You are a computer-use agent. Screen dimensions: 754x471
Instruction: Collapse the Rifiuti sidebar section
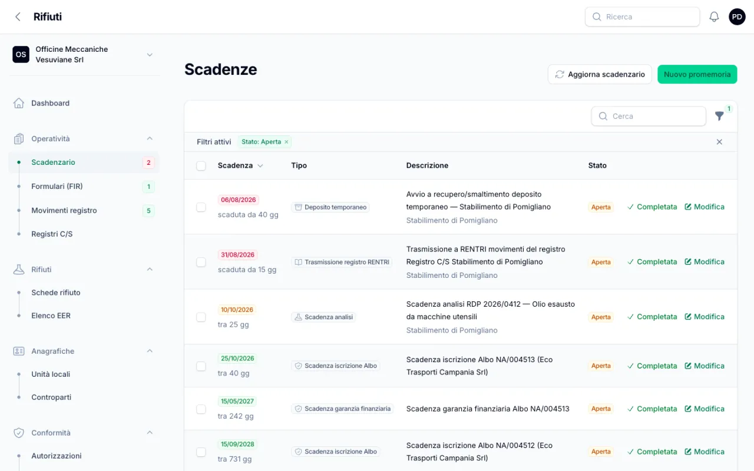tap(150, 270)
